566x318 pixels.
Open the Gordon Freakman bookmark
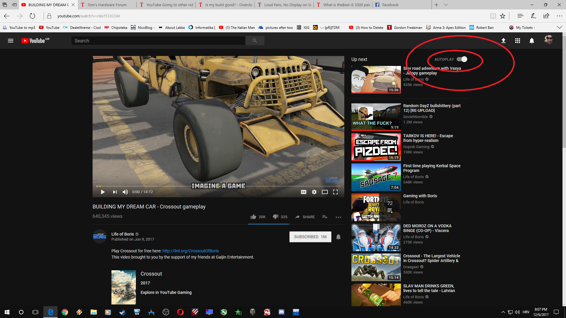tap(404, 27)
